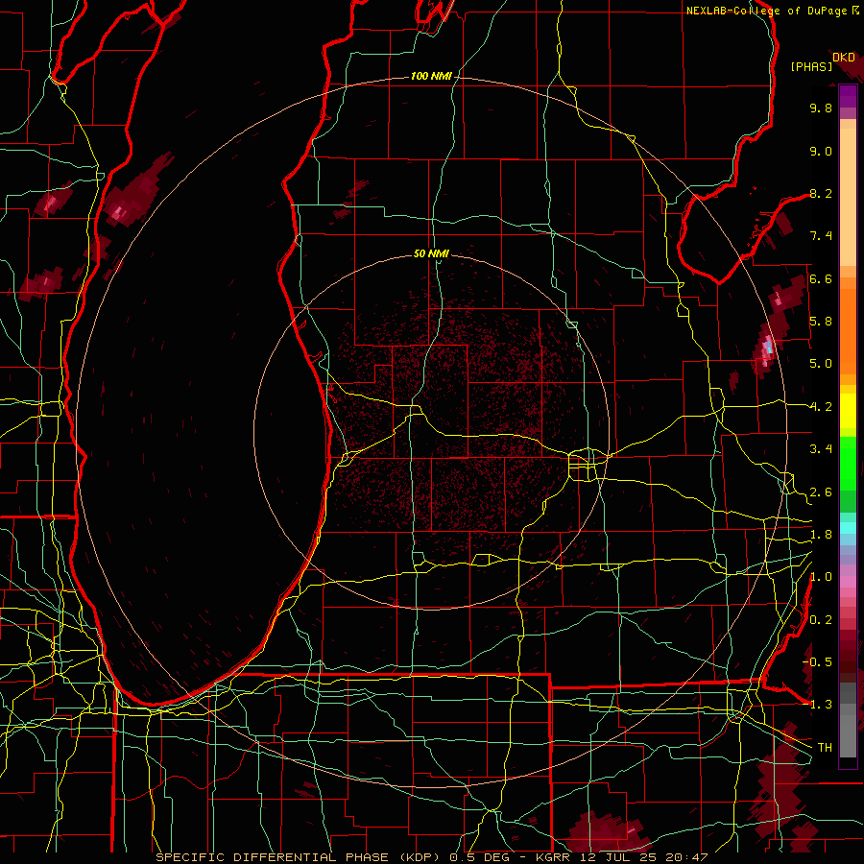Click the 2.6 scale label
Screen dimensions: 864x864
[821, 492]
